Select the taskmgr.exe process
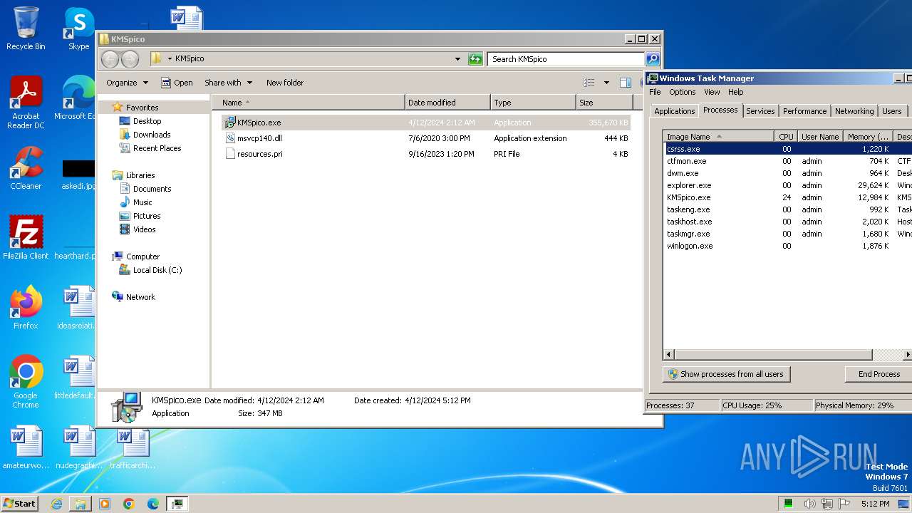 (787, 234)
